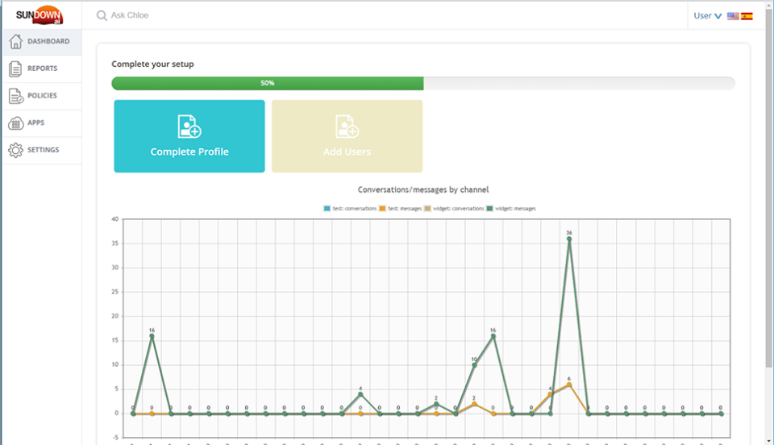Open the User dropdown menu
This screenshot has height=445, width=774.
(x=707, y=16)
